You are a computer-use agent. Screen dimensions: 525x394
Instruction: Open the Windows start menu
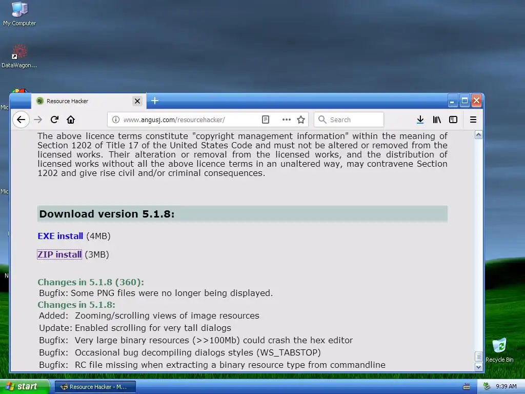tap(25, 387)
